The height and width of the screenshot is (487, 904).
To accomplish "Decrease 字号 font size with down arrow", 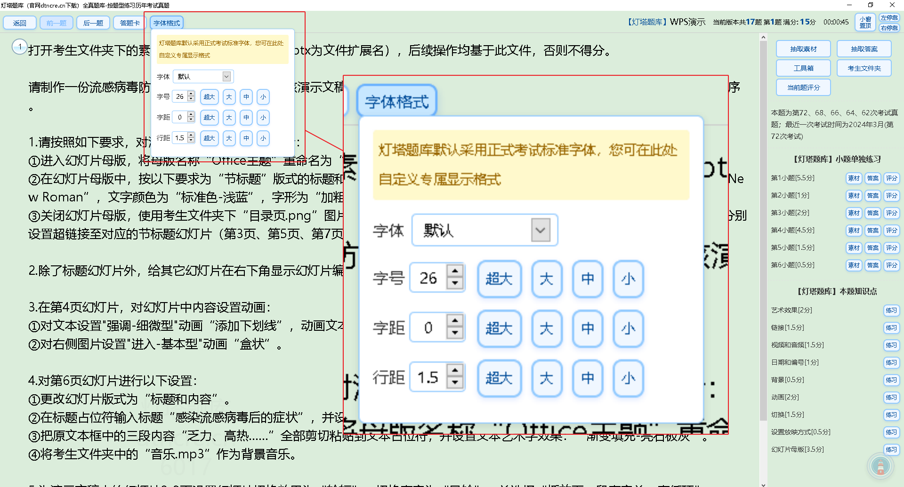I will click(x=191, y=99).
